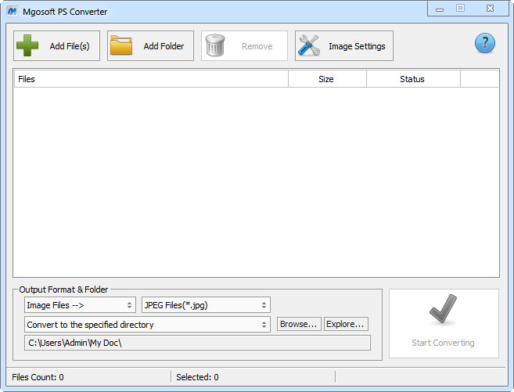Screen dimensions: 514x392
Task: Click the Mgosoft app logo in title bar
Action: coord(13,12)
